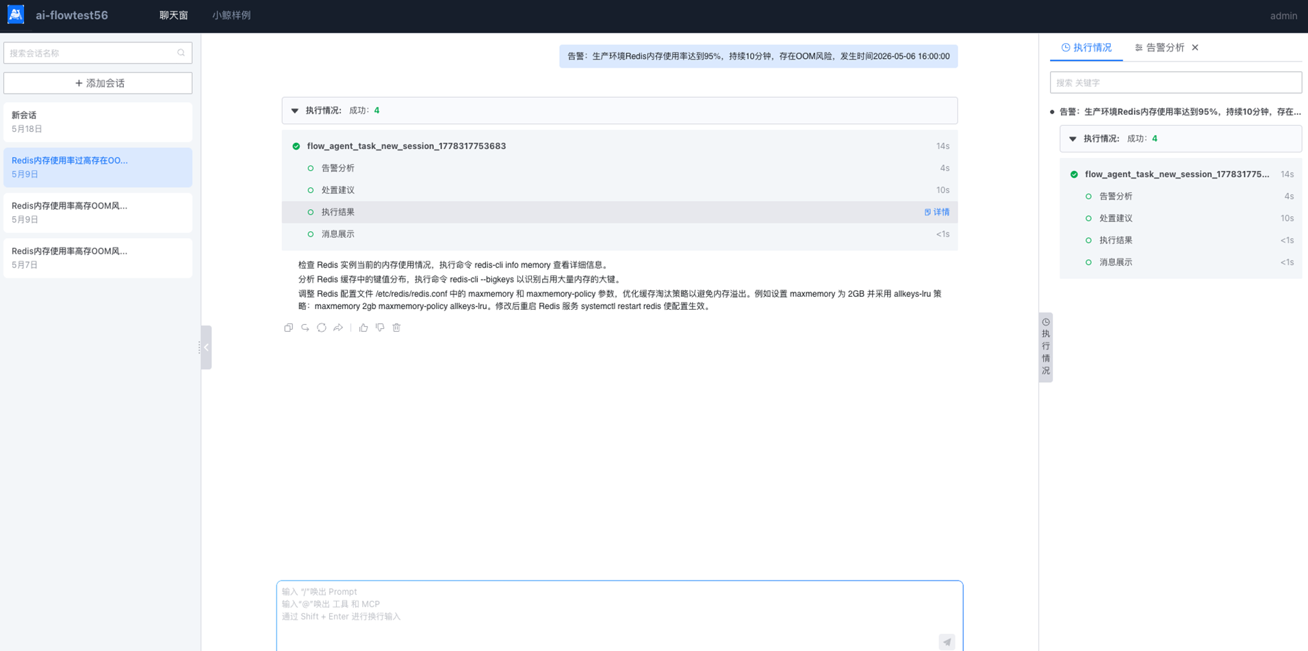Open 详情 link on the 执行结果 row
The image size is (1308, 651).
click(937, 212)
